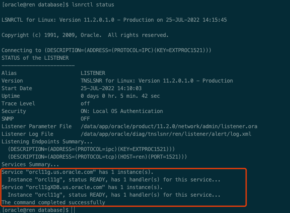The image size is (290, 213).
Task: Click the 'orcl11gXDB.us.oracle.com' service name
Action: (x=65, y=187)
